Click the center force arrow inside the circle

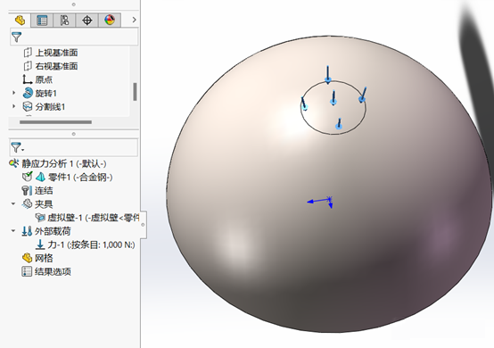(x=333, y=97)
